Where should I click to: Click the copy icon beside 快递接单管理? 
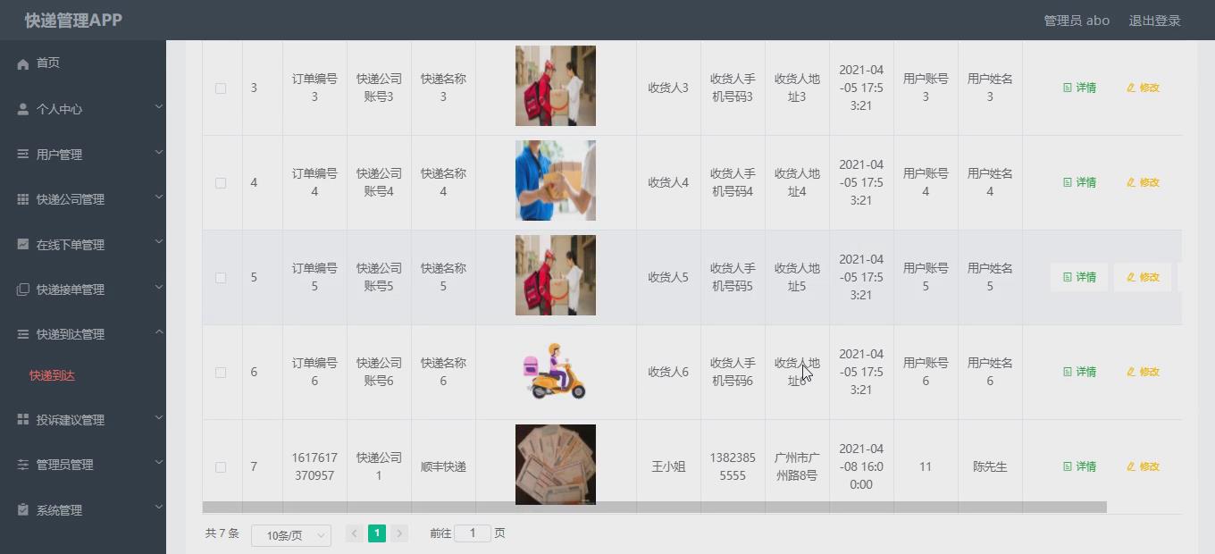[x=23, y=290]
